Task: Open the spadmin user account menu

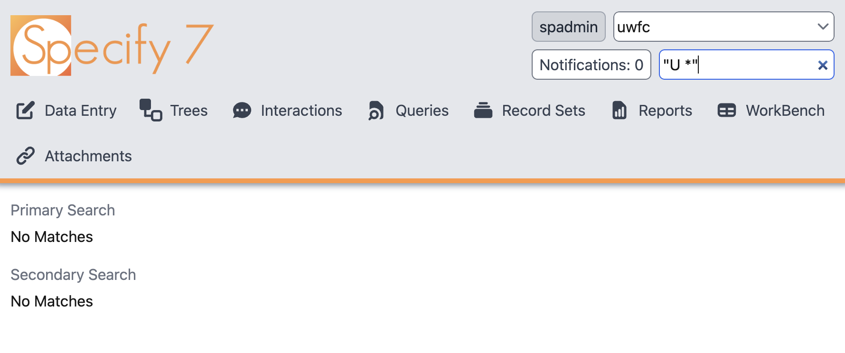Action: click(x=568, y=27)
